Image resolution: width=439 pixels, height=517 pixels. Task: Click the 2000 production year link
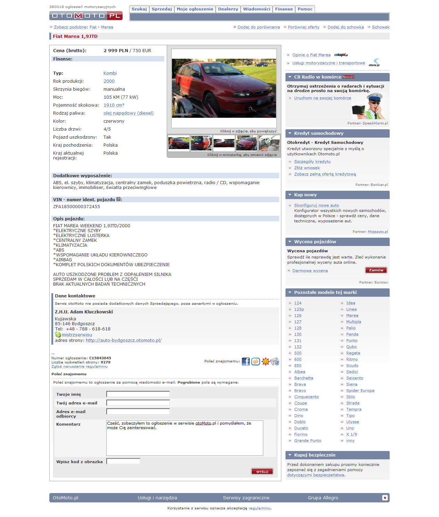[x=109, y=81]
